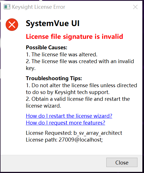The height and width of the screenshot is (173, 144).
Task: Click the 'Possible Causes:' heading
Action: [x=46, y=48]
